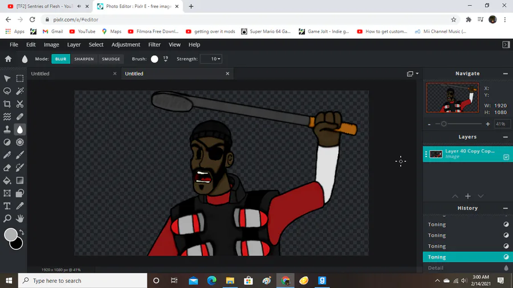Select the Eraser tool
The image size is (513, 288).
(x=7, y=167)
